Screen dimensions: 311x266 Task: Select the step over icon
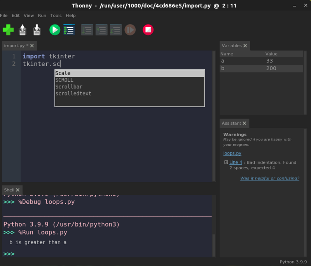tap(87, 30)
